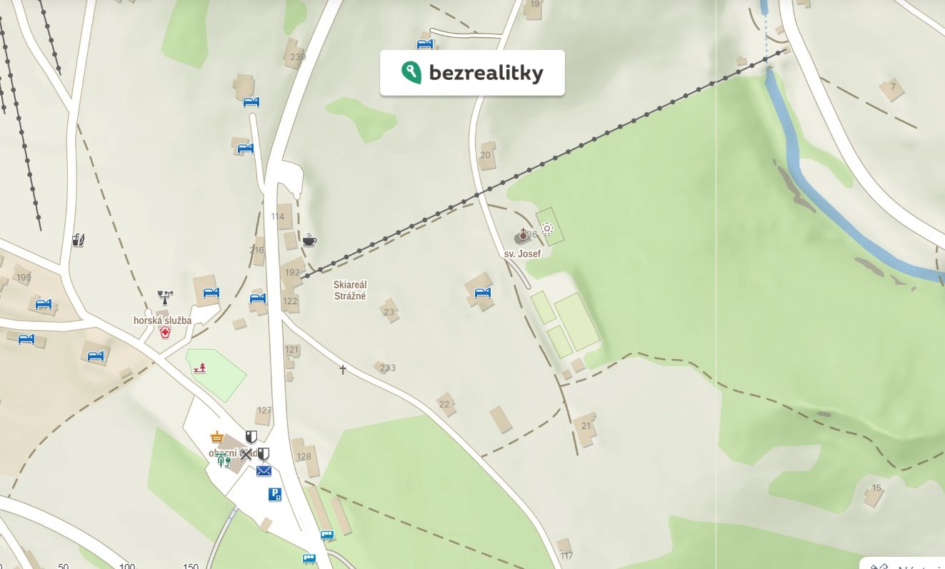Click the bed icon near building 199
The image size is (945, 569).
pos(44,304)
